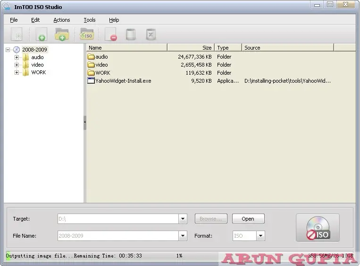
Task: Select the 2008-2009 label in tree
Action: coord(34,50)
